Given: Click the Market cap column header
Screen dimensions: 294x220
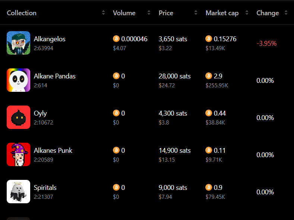Looking at the screenshot, I should (222, 13).
